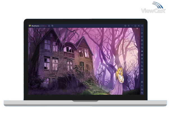Screen dimensions: 169x116
Task: Click the save-disk style icon in sidebar
Action: 142,55
